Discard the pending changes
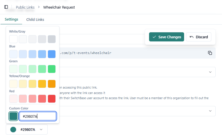This screenshot has width=222, height=136. 199,37
